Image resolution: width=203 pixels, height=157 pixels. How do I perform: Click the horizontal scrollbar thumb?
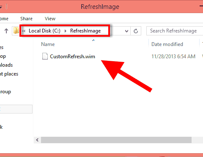116,140
